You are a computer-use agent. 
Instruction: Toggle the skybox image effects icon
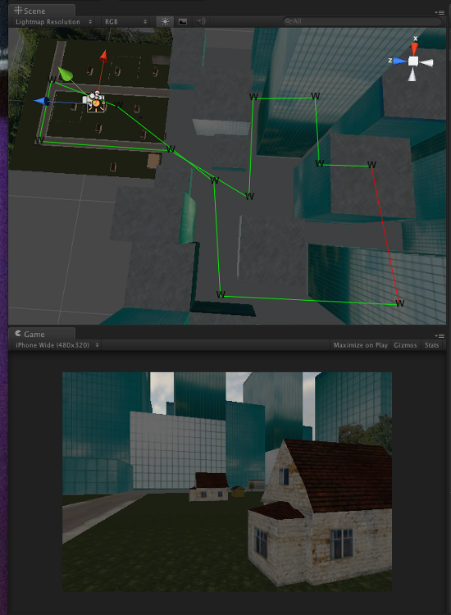[x=183, y=21]
